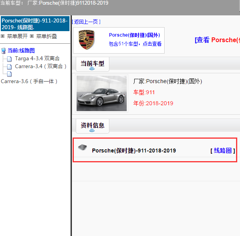Click the 年份:2018-2019 text

(153, 103)
